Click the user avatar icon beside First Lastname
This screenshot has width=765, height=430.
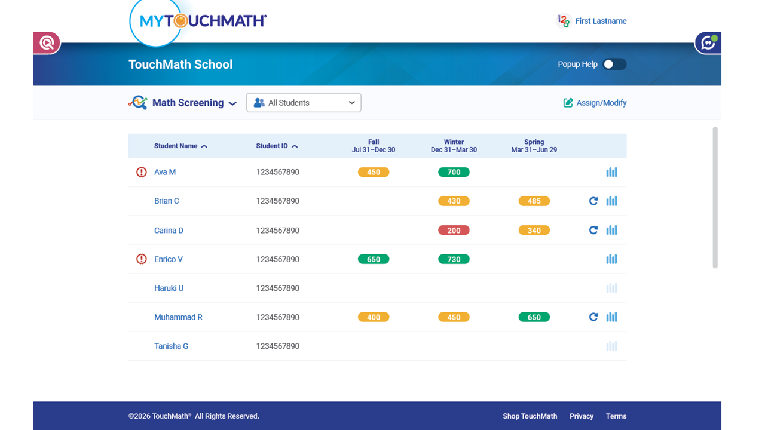pos(563,21)
